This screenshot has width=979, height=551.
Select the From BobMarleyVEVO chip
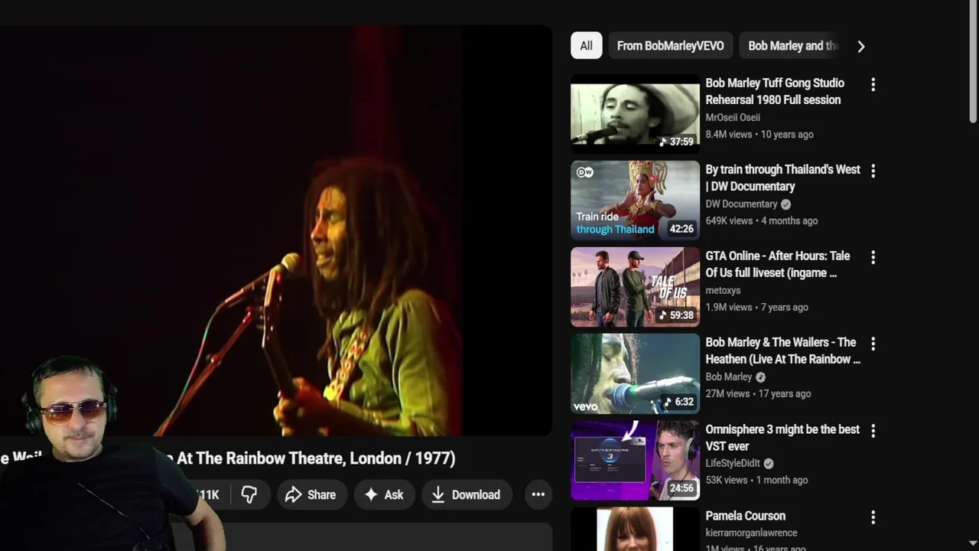click(x=670, y=46)
